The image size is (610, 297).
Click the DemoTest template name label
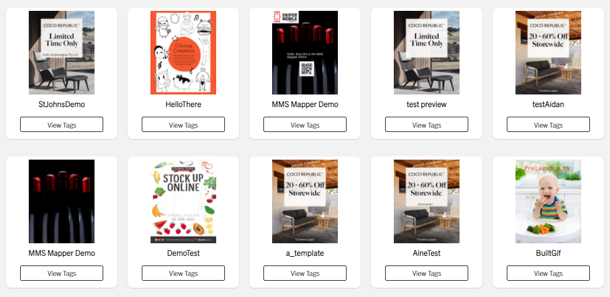183,254
